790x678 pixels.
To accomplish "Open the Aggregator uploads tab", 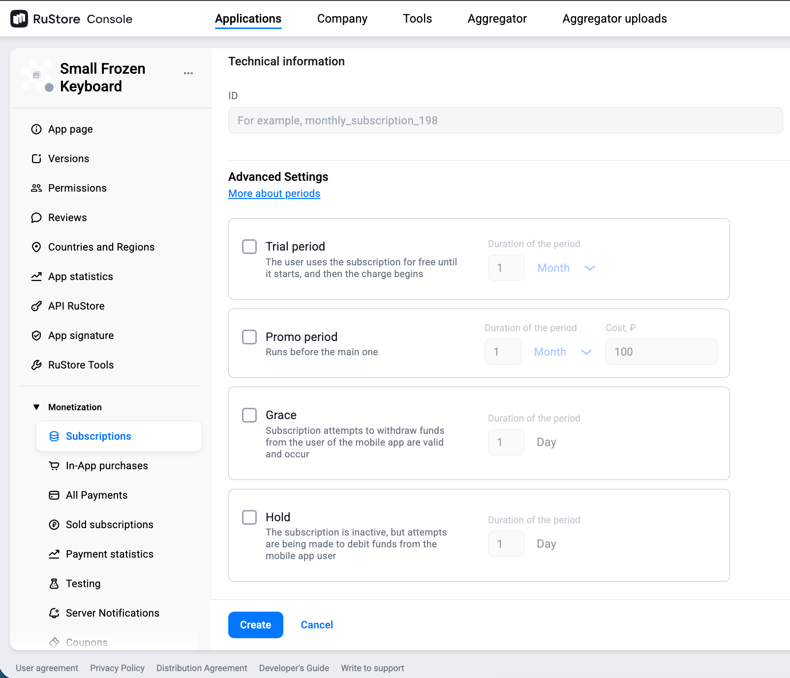I will click(x=614, y=19).
